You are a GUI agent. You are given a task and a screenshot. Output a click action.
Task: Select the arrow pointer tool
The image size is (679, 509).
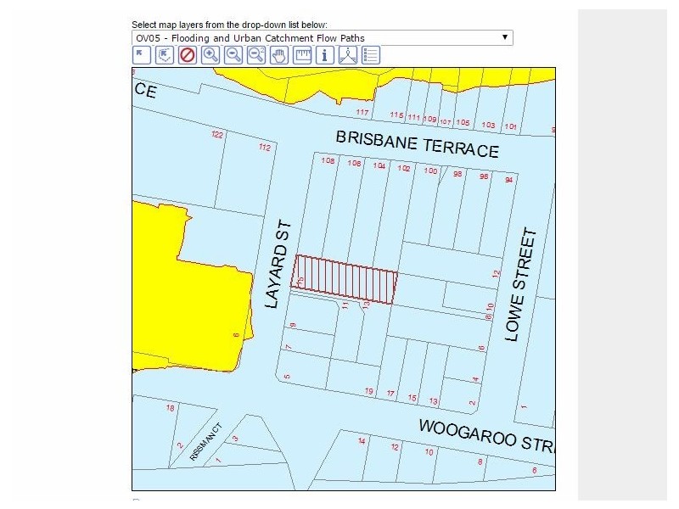(x=142, y=55)
